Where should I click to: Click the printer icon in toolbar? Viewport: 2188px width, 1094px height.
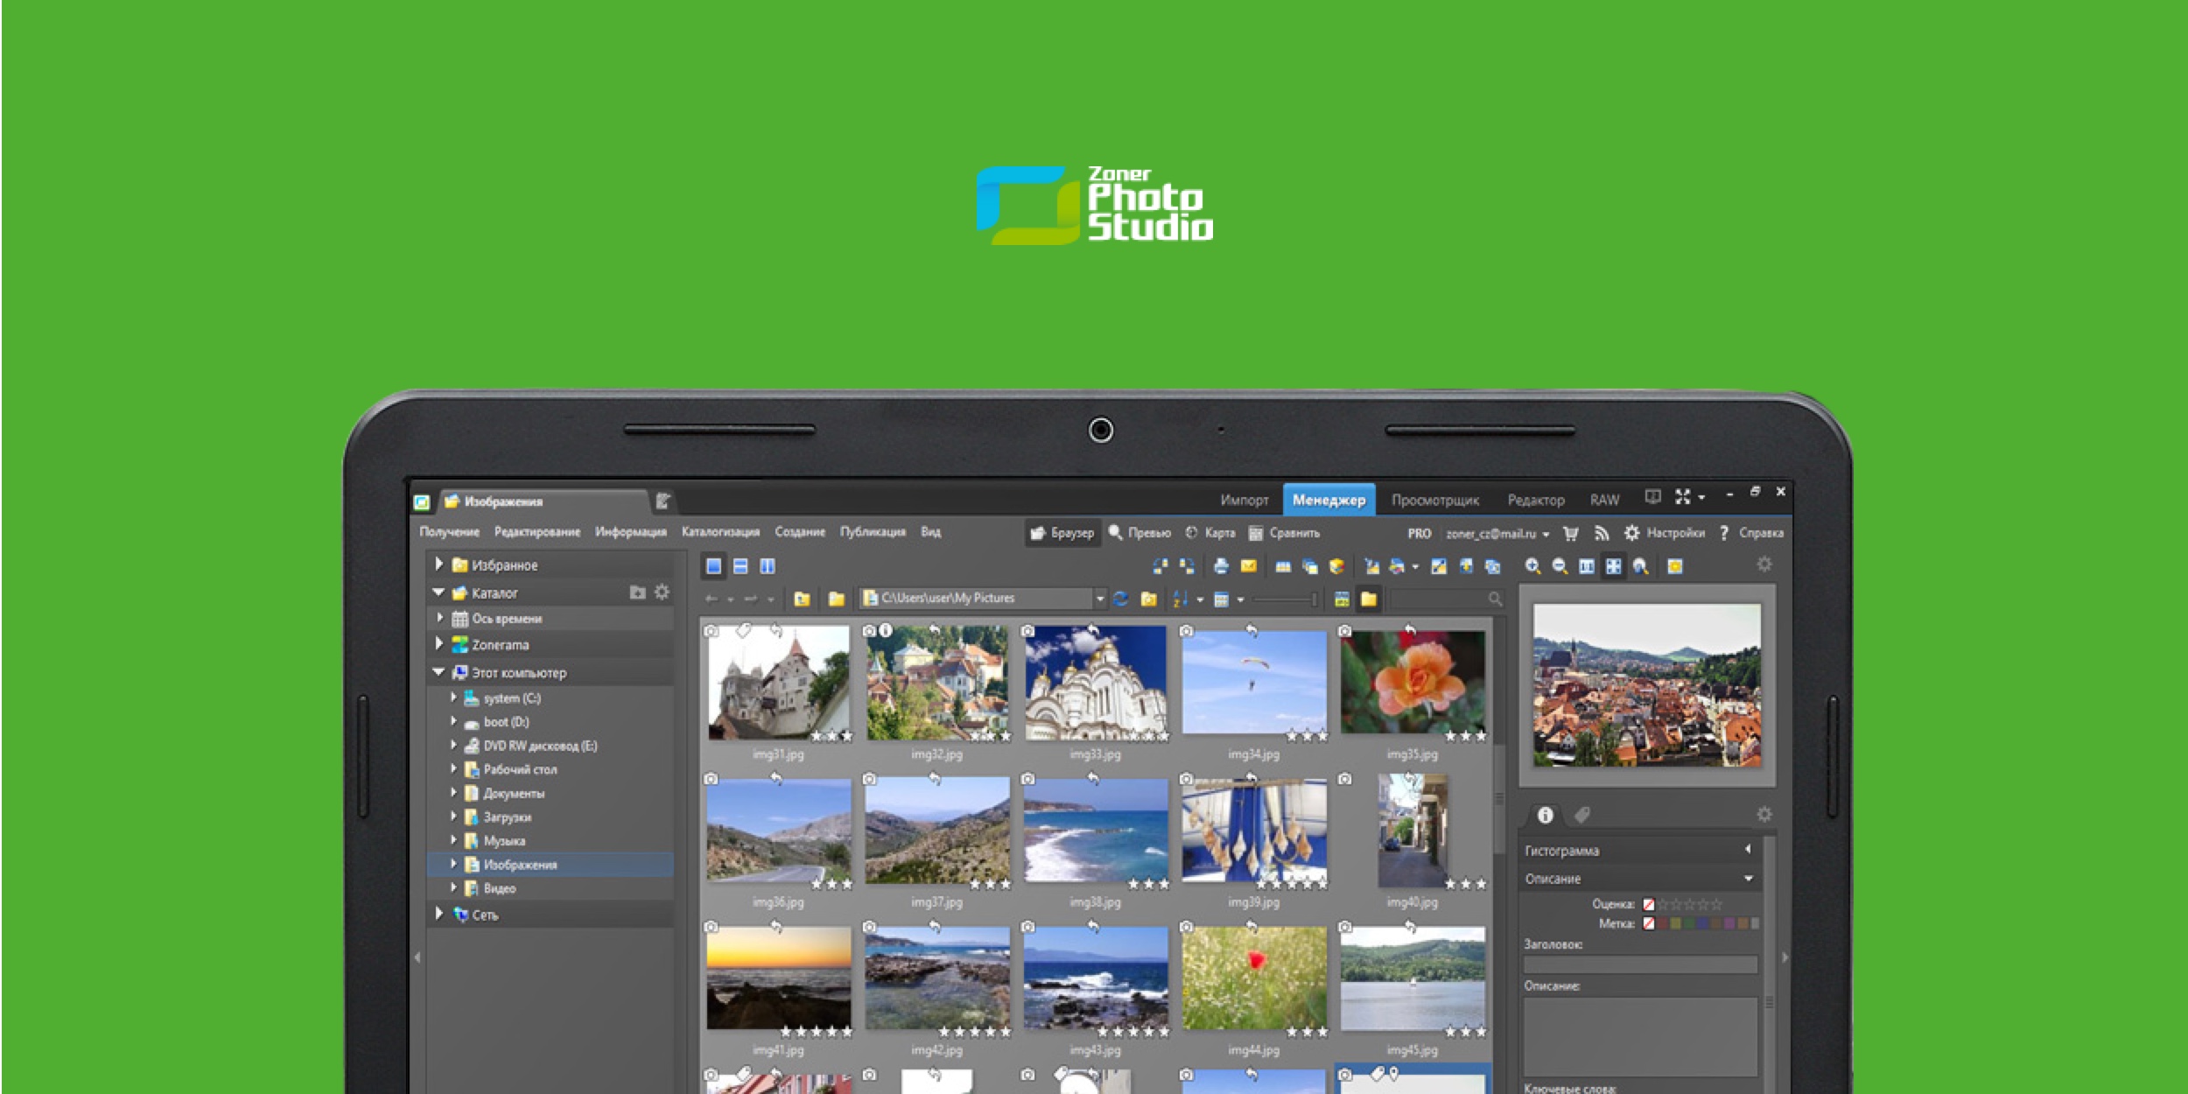click(x=1221, y=566)
